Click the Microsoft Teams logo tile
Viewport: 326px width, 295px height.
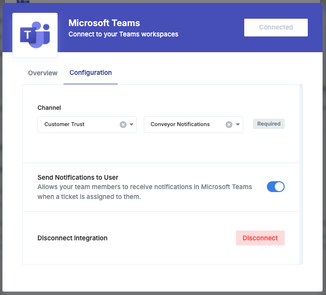click(x=35, y=35)
